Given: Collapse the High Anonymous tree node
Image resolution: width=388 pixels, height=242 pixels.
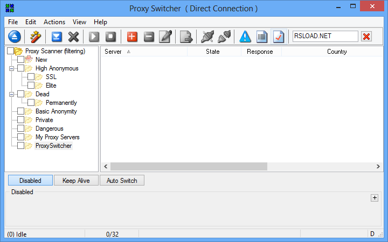Looking at the screenshot, I should pos(11,68).
